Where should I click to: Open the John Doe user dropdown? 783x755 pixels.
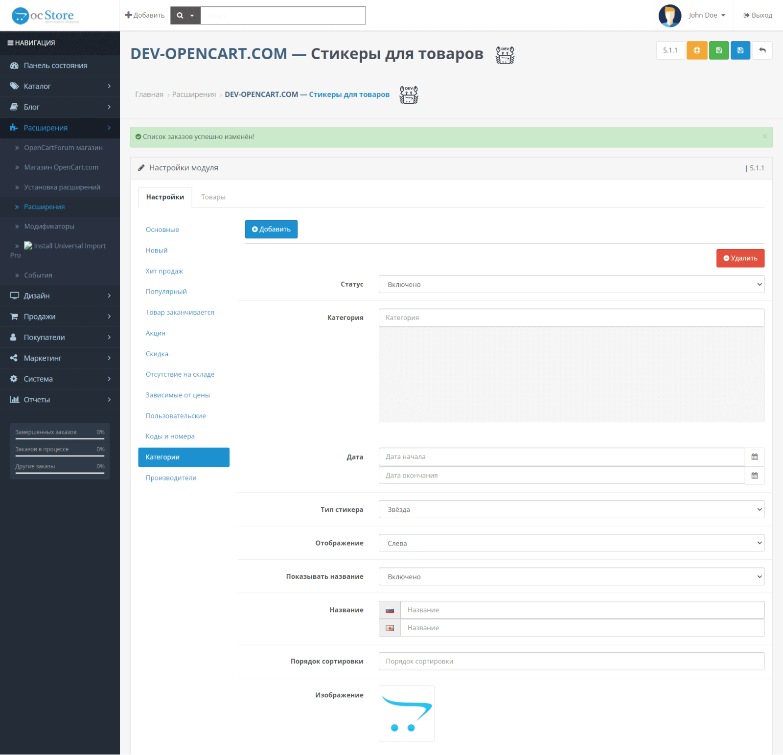[707, 16]
